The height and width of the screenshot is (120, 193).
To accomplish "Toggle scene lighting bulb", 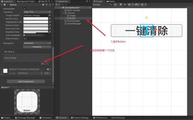I will (120, 5).
